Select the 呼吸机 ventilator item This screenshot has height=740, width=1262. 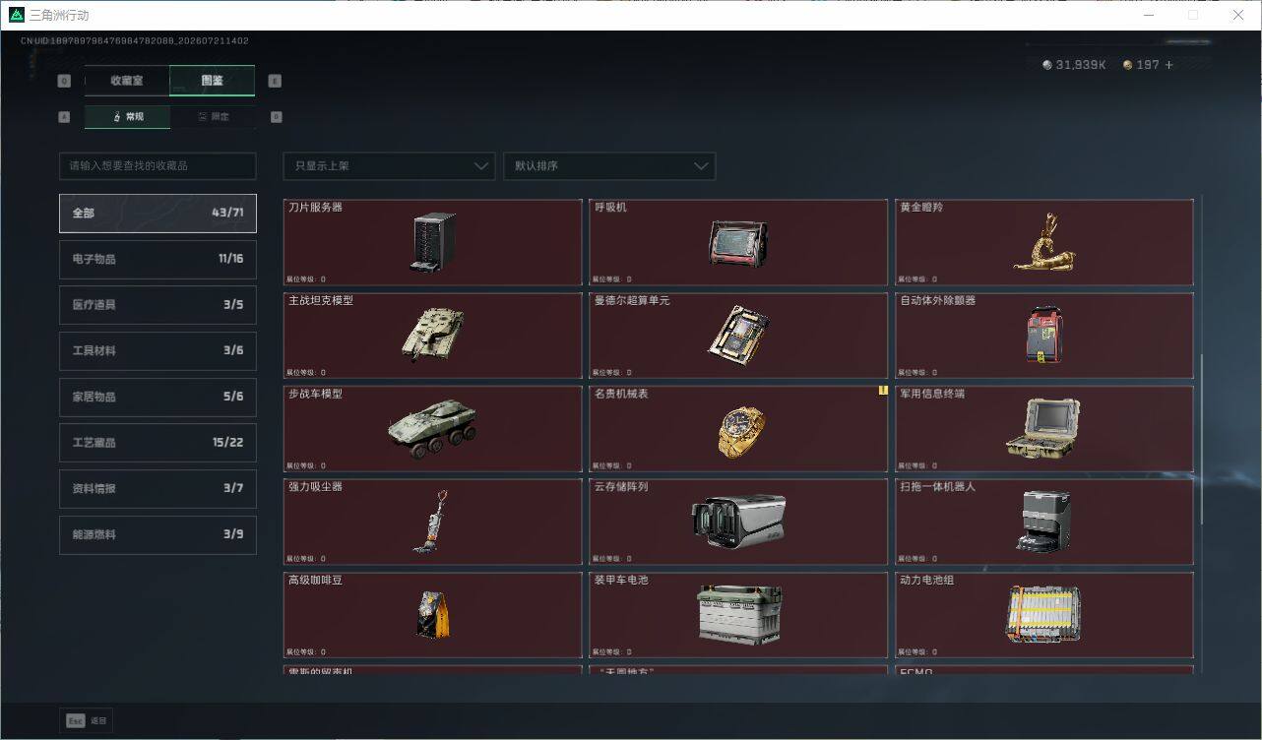(738, 241)
